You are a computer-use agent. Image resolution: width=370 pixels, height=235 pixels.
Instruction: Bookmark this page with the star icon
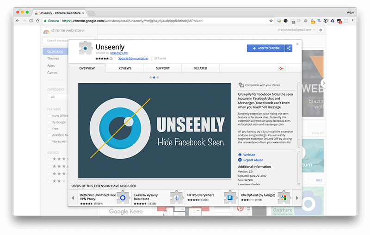(x=271, y=21)
